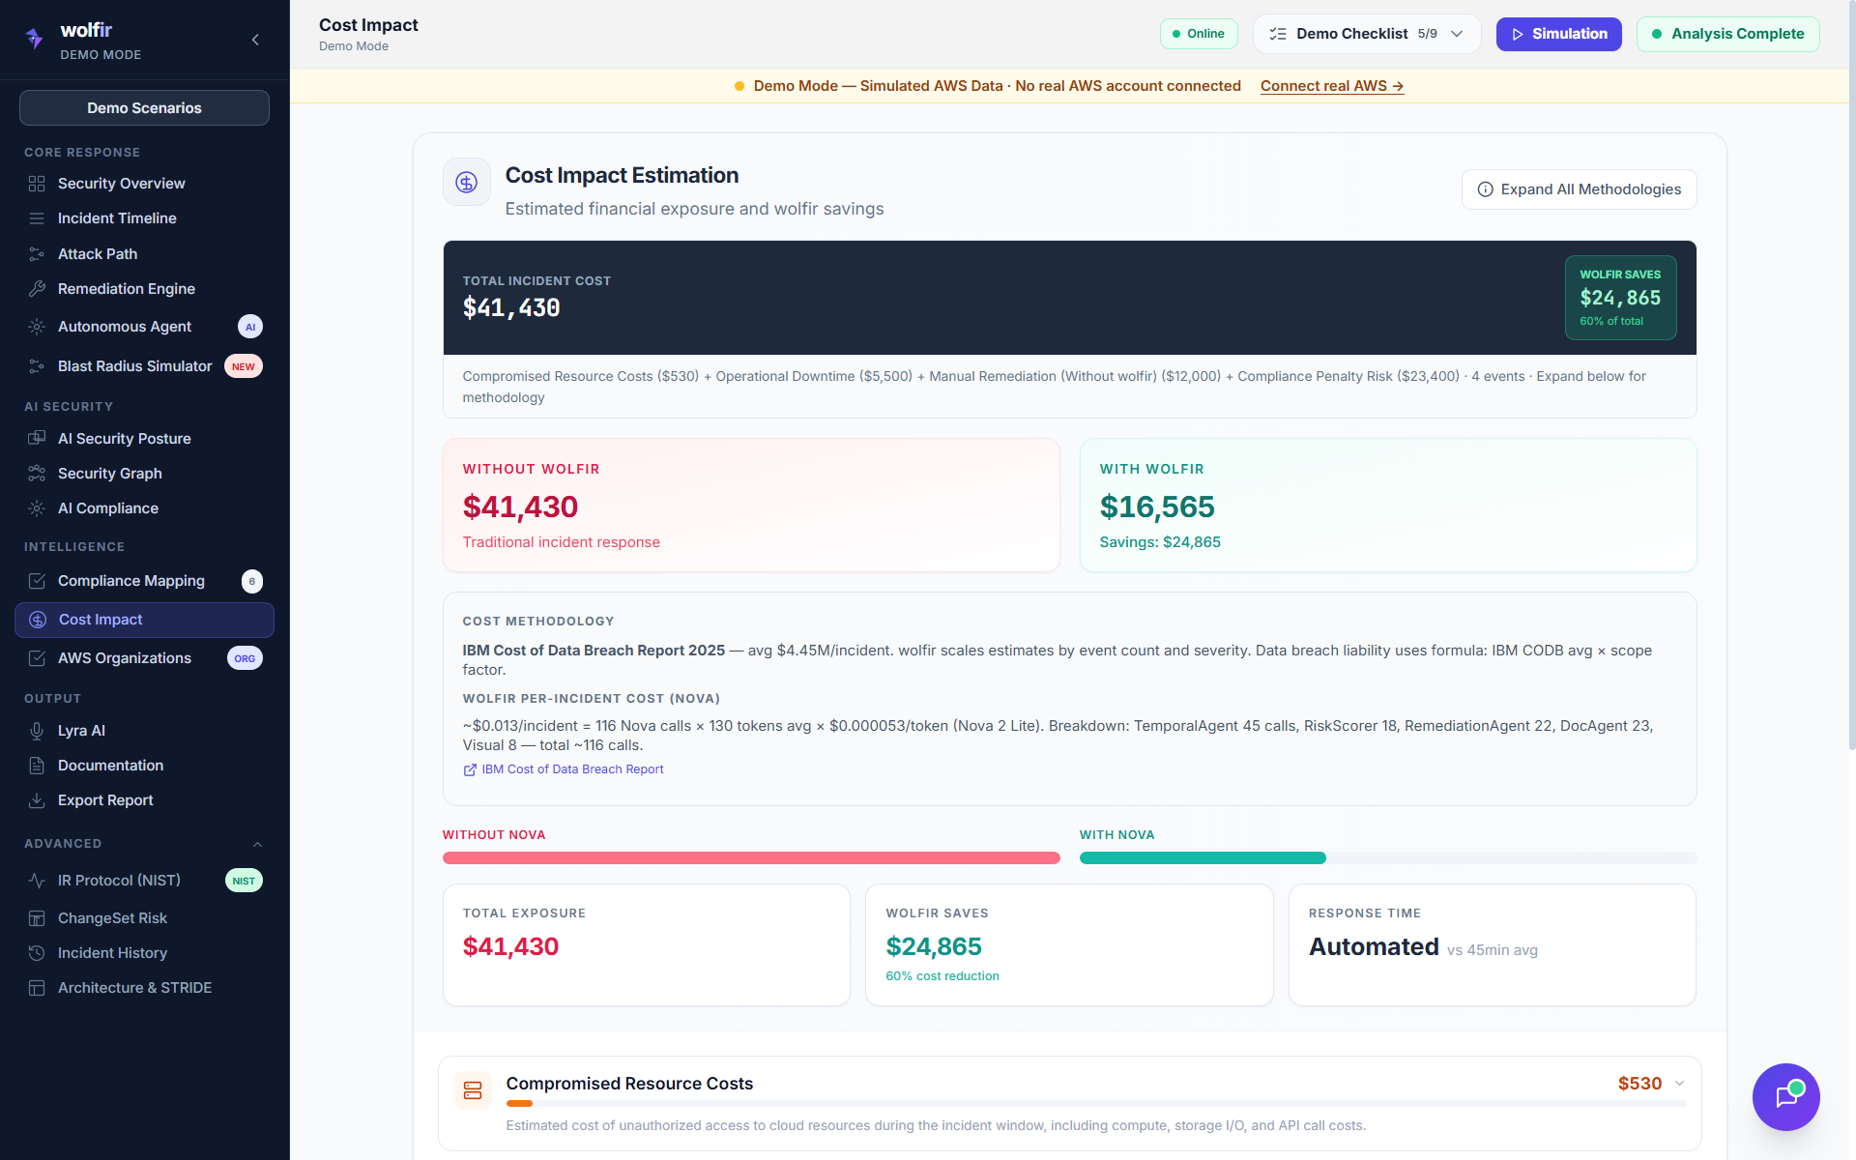
Task: Click the Remediation Engine wrench icon
Action: click(37, 289)
